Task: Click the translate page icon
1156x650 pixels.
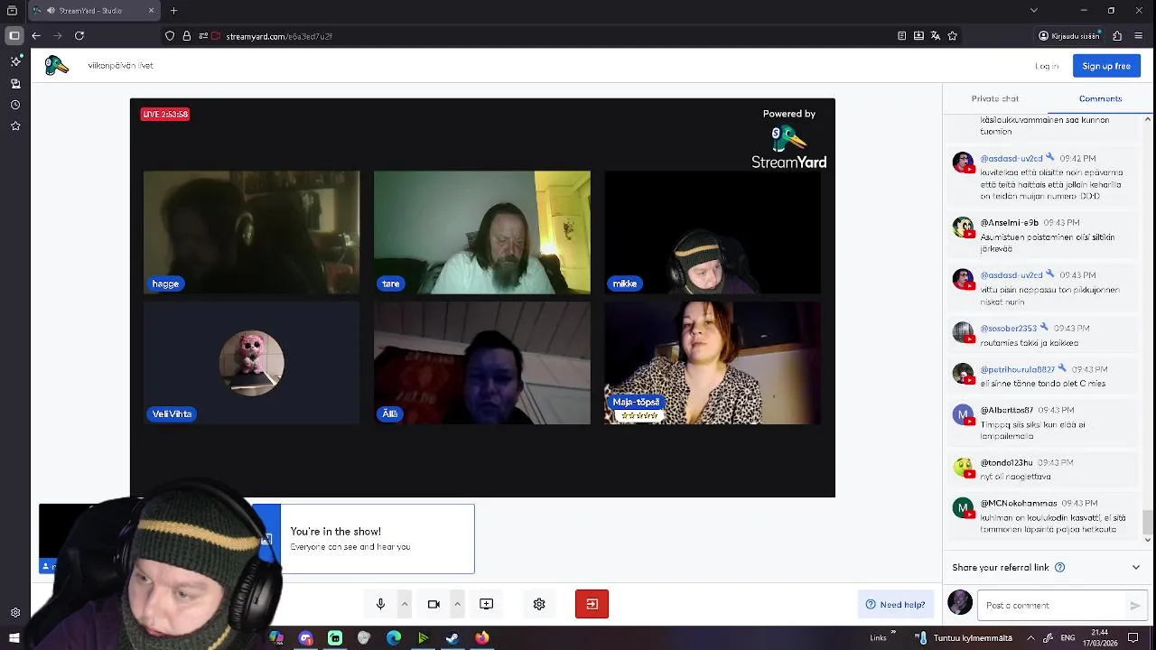Action: click(935, 36)
